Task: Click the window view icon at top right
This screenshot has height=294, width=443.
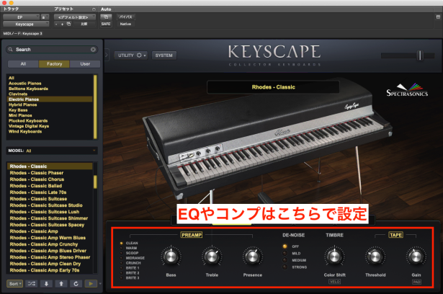Action: [438, 17]
